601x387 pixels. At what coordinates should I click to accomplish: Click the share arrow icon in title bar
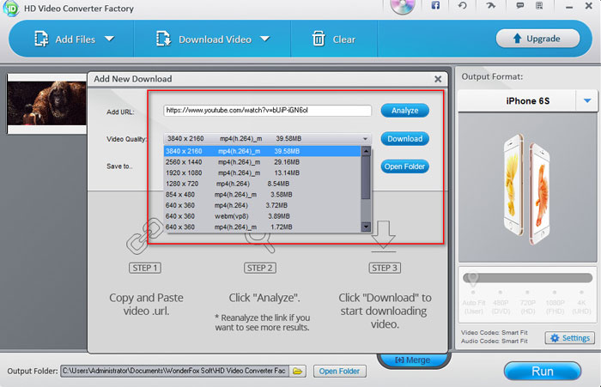click(x=490, y=5)
